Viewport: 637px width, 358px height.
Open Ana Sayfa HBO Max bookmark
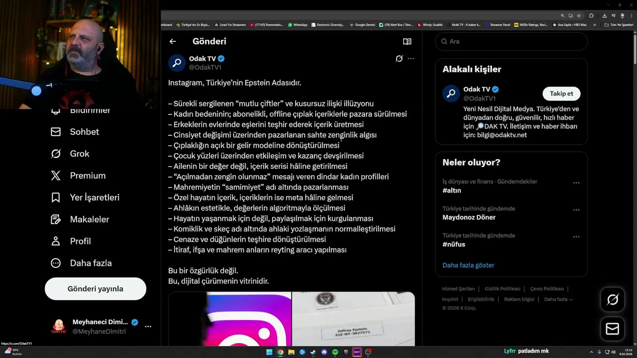570,24
